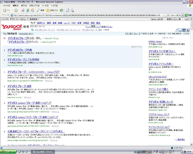Open the お気に入り (Favorites) menu
This screenshot has width=193, height=154.
click(34, 6)
